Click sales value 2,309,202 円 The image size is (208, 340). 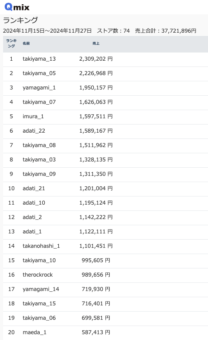pyautogui.click(x=96, y=59)
